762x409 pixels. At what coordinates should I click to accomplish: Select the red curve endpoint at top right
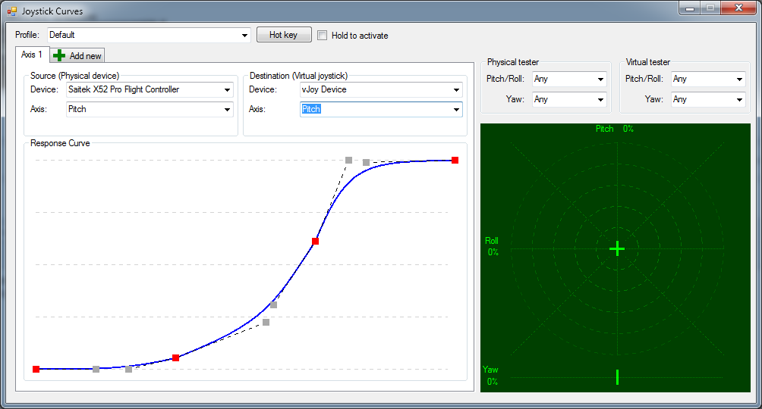(455, 160)
